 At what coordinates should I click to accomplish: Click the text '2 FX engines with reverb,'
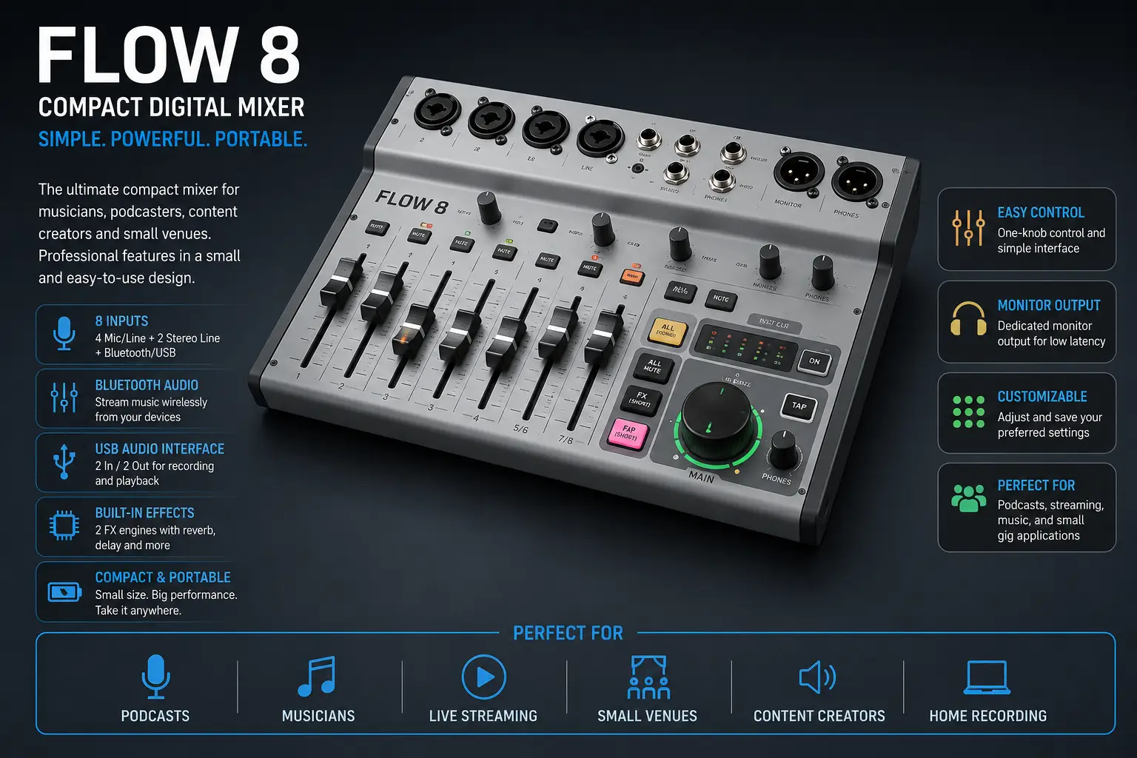[x=155, y=530]
